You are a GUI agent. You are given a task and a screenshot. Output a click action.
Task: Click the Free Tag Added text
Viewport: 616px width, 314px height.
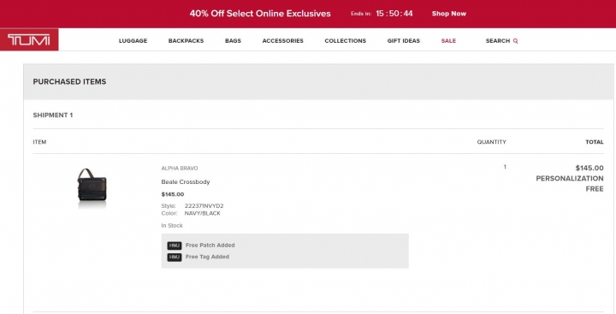[207, 257]
